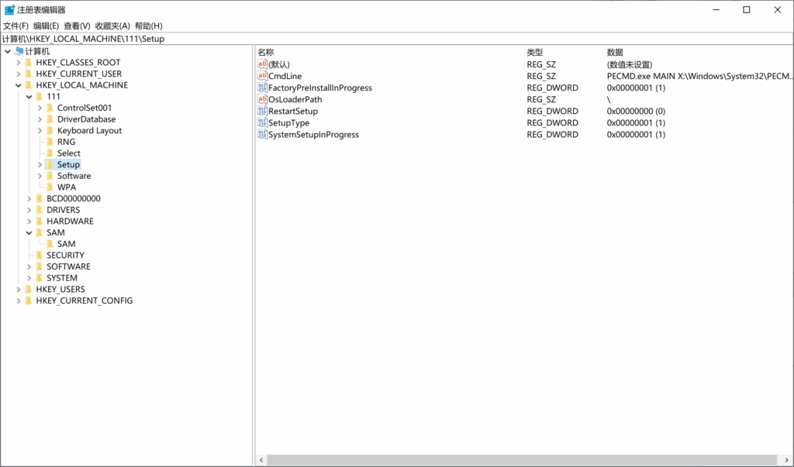Screen dimensions: 794x467
Task: Select the SystemSetupInProgress value
Action: coord(313,135)
